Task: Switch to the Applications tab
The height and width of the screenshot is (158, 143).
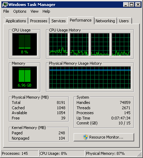Action: tap(16, 21)
